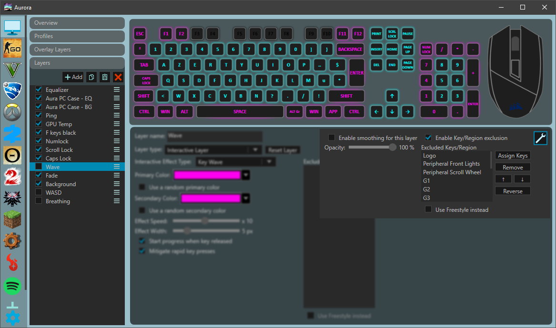Enable the Wave layer checkbox
Viewport: 556px width, 328px height.
(39, 167)
